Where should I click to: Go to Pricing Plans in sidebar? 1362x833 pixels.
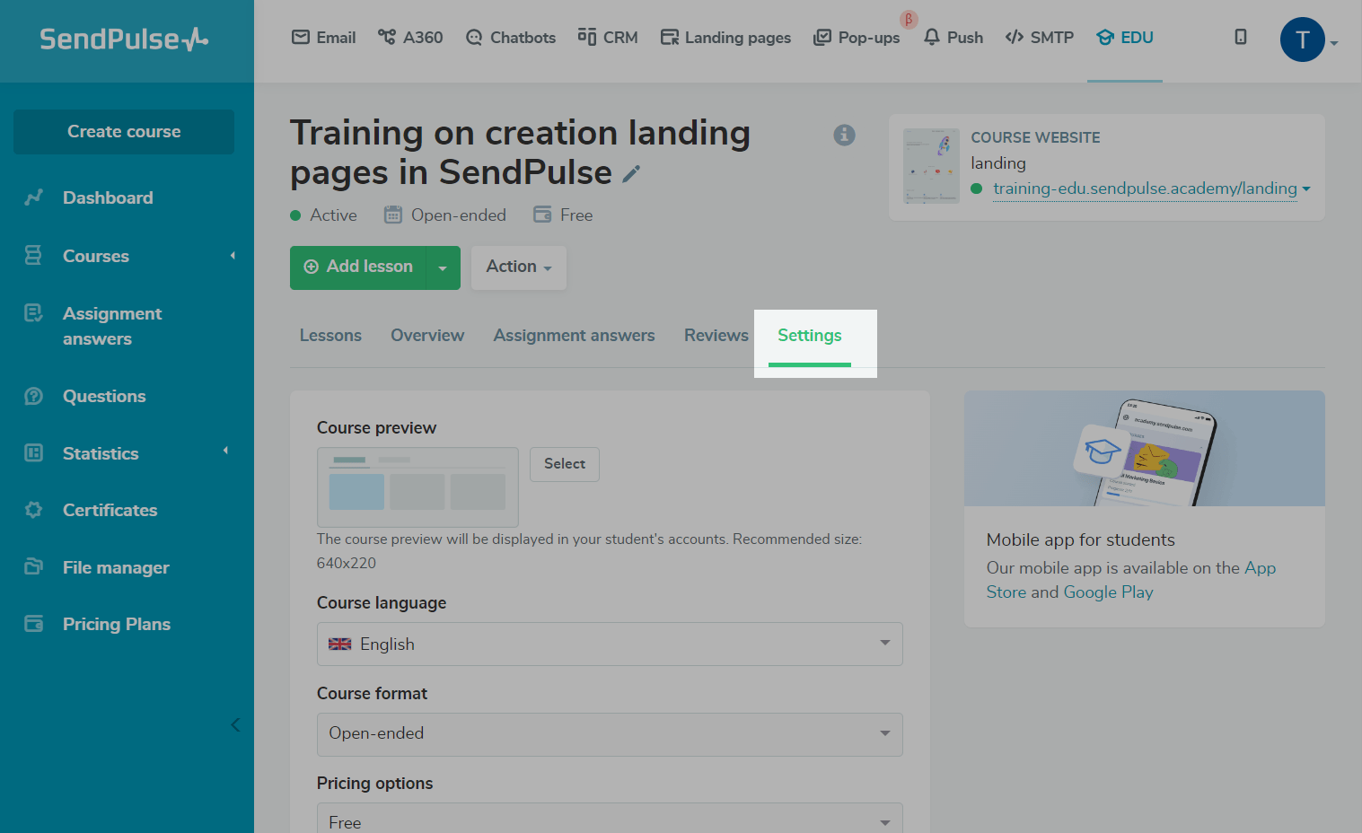pyautogui.click(x=116, y=624)
